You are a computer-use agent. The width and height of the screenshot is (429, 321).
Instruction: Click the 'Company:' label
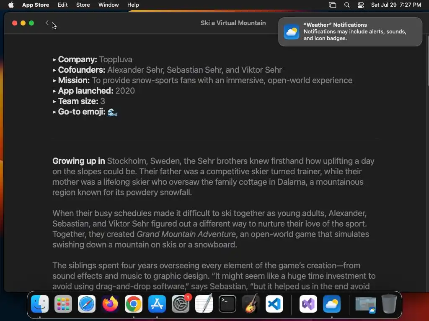pos(78,59)
